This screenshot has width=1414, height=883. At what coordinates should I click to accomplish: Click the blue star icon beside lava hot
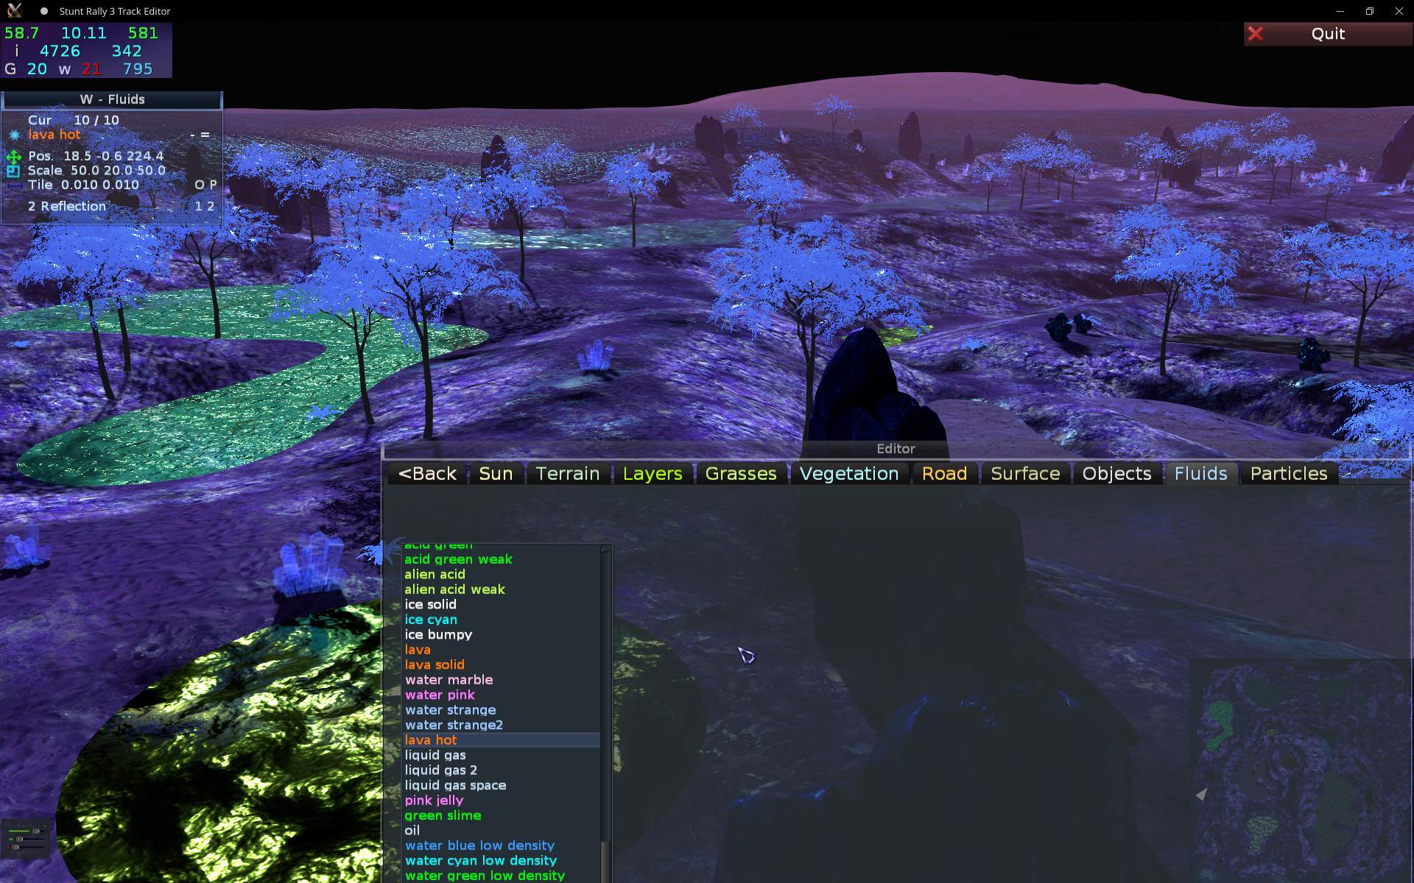[15, 135]
